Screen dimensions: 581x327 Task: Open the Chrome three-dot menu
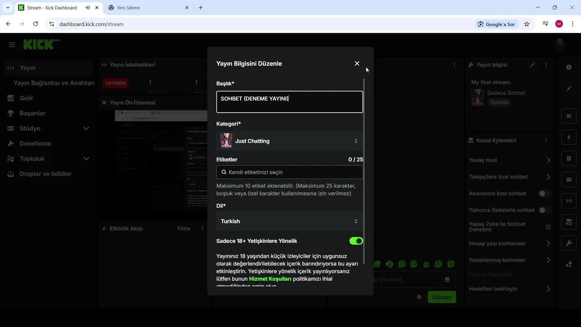tap(572, 24)
